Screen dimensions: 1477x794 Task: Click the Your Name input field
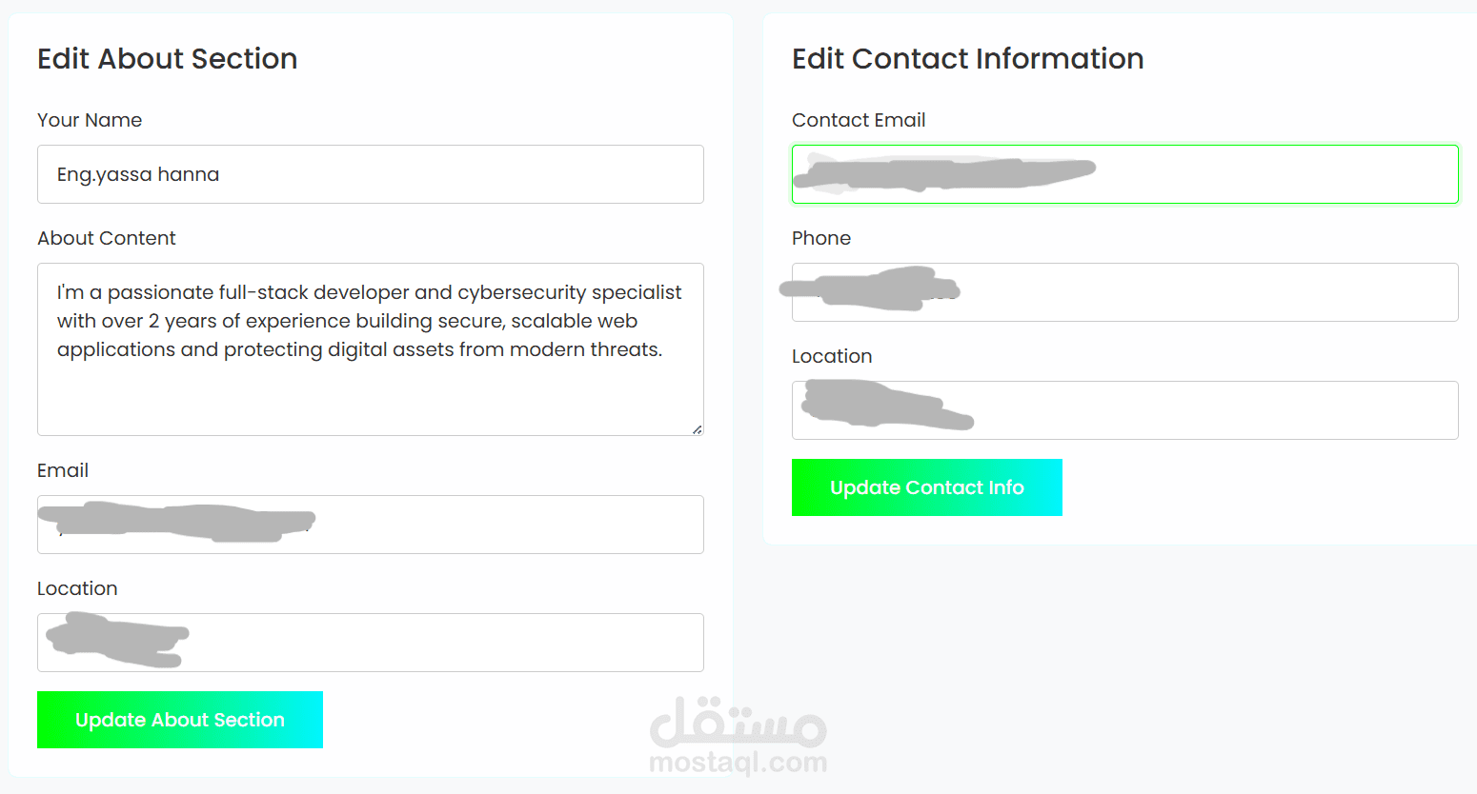point(370,174)
